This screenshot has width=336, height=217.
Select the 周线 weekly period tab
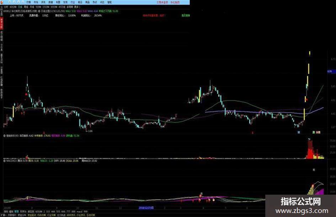[26, 7]
